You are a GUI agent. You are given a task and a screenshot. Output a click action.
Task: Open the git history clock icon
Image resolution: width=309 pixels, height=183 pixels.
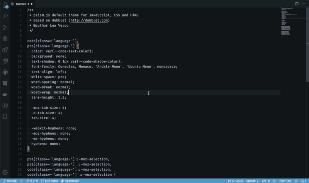click(5, 105)
